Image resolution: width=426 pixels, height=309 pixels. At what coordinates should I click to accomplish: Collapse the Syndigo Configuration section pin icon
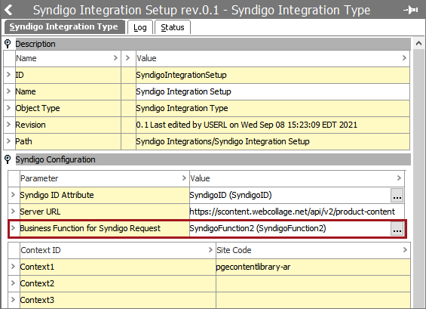coord(8,159)
